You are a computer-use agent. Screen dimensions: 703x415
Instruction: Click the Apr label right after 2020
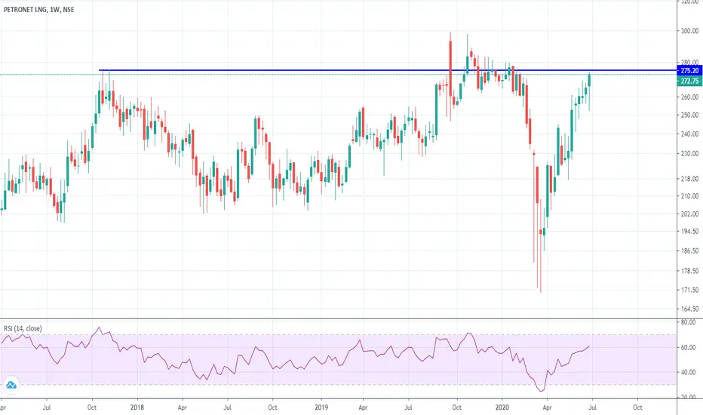[547, 407]
